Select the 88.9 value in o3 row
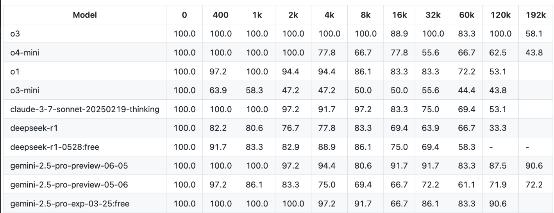 point(399,34)
